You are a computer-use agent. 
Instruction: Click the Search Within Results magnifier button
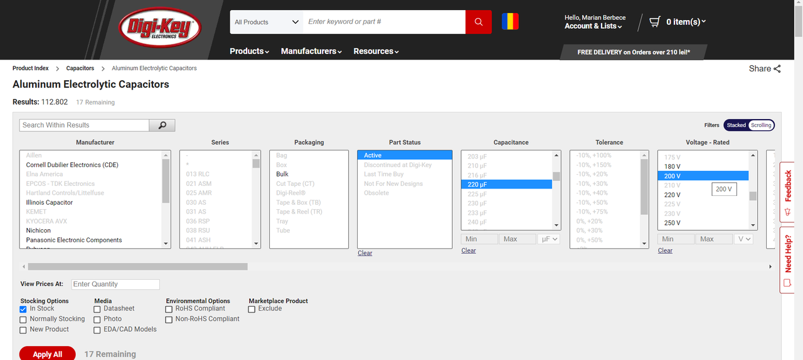point(162,125)
